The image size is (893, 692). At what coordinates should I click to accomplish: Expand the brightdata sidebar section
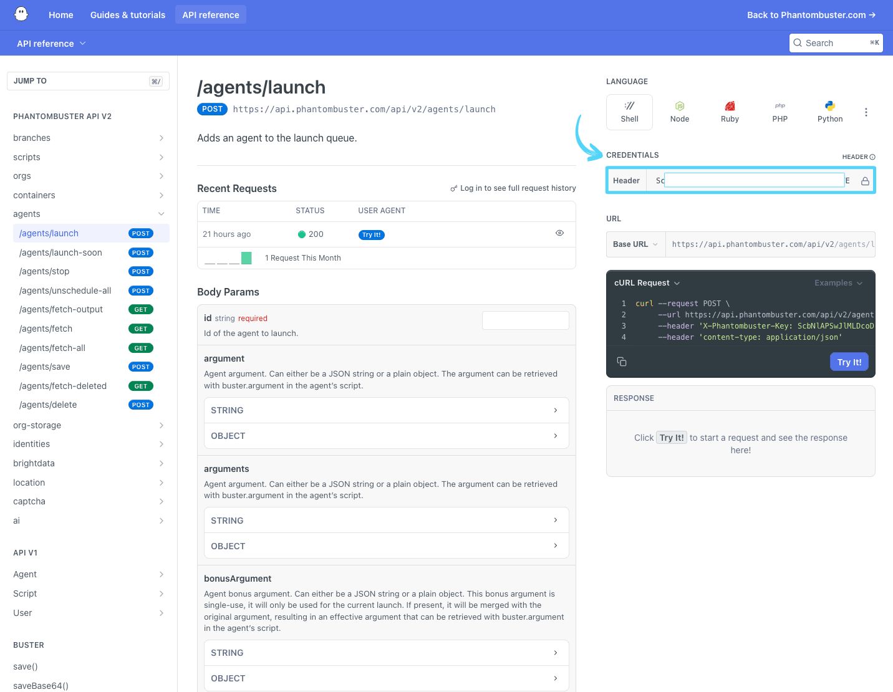162,463
